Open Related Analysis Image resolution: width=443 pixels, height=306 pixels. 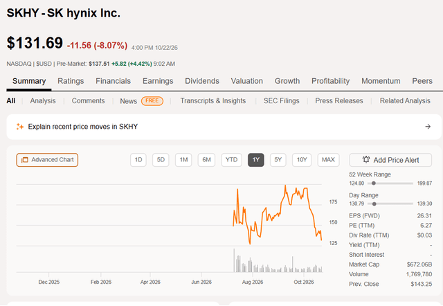pyautogui.click(x=405, y=101)
